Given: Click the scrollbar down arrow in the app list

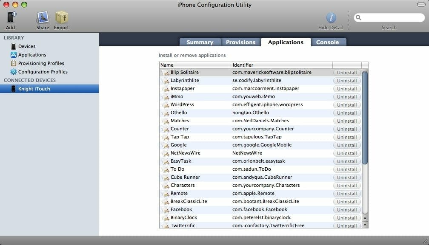Looking at the screenshot, I should click(x=365, y=225).
